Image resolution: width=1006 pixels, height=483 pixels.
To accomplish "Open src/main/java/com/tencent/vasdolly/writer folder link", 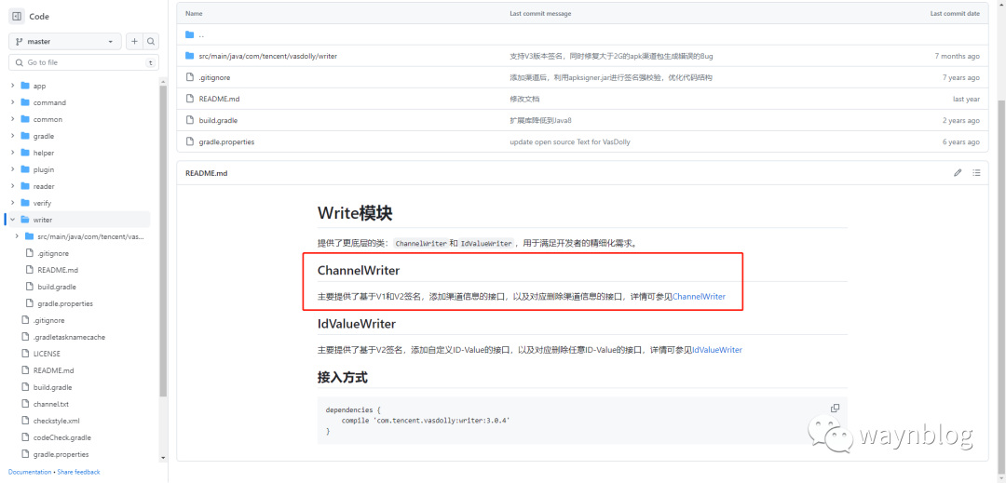I will [x=268, y=56].
